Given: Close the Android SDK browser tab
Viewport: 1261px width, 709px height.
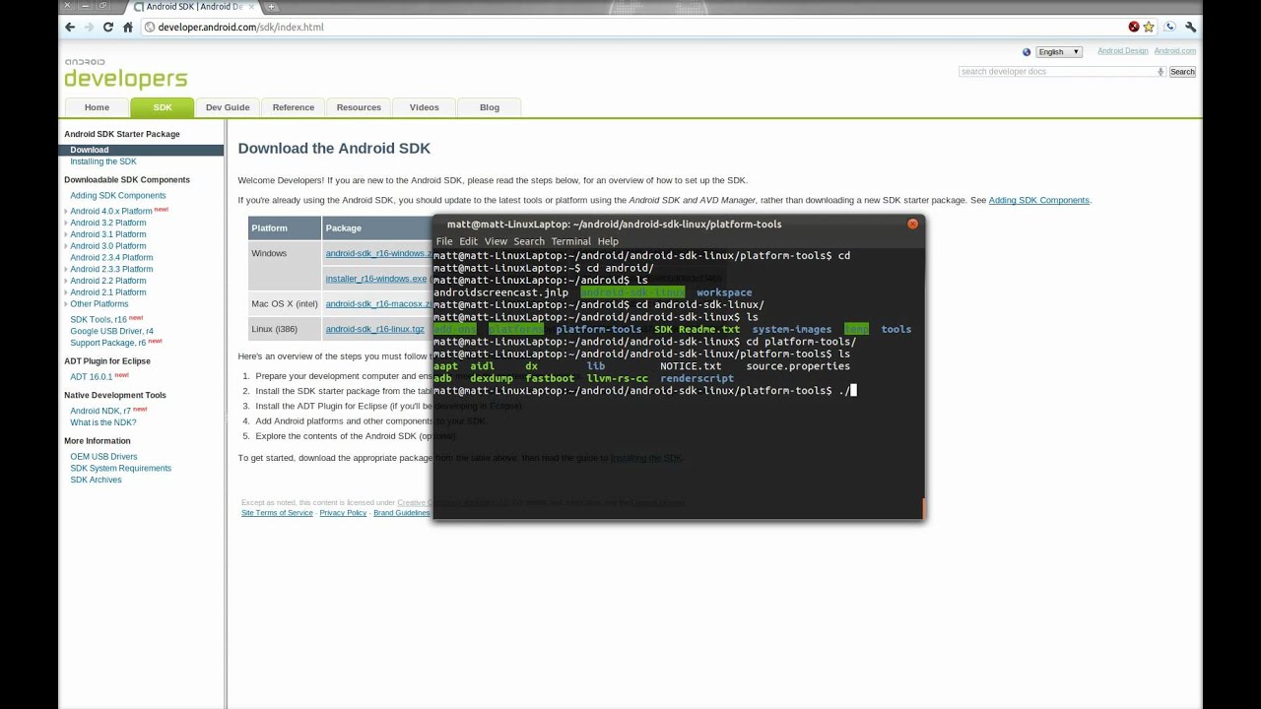Looking at the screenshot, I should (x=249, y=7).
